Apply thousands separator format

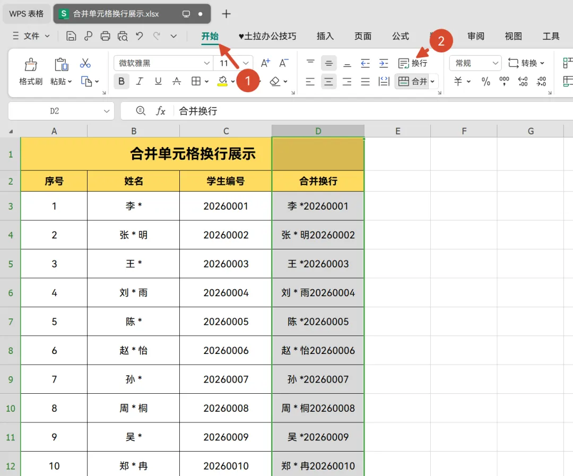click(x=505, y=81)
